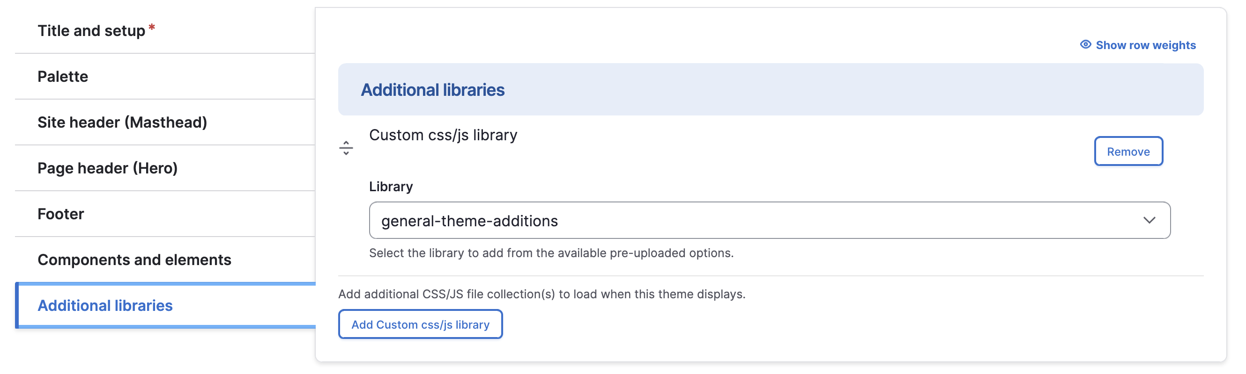Switch to the Page header (Hero) tab
Screen dimensions: 1246x374
coord(106,168)
